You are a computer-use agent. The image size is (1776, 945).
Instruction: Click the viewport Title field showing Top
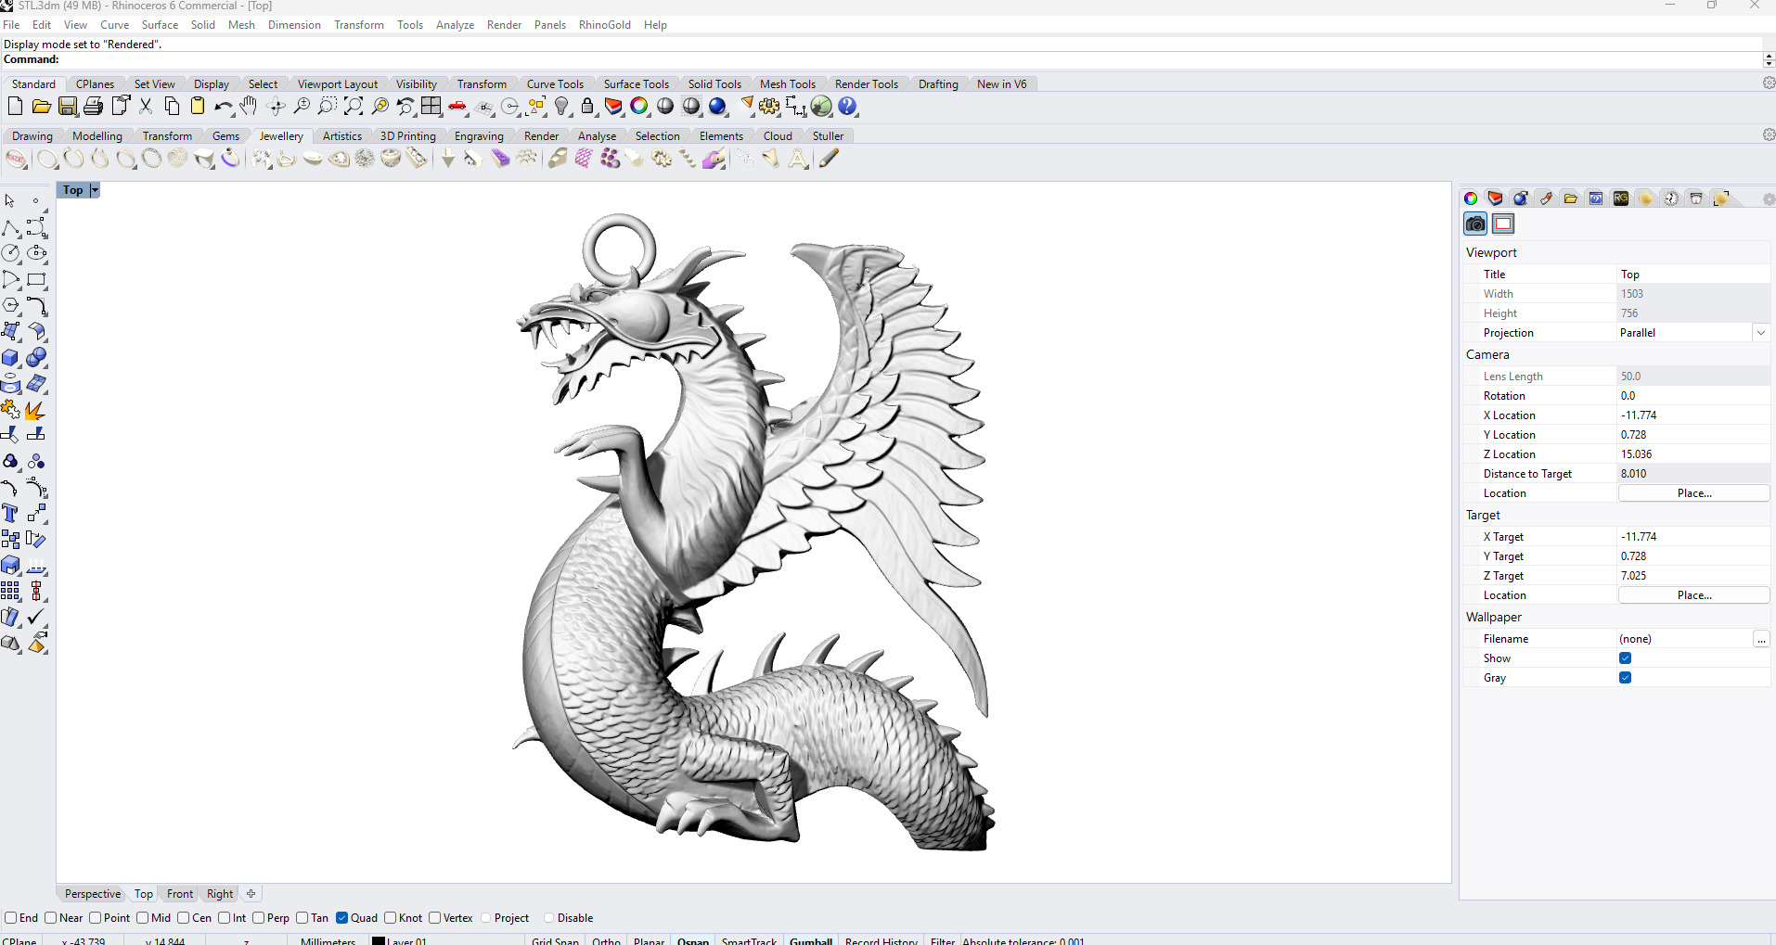click(1693, 275)
